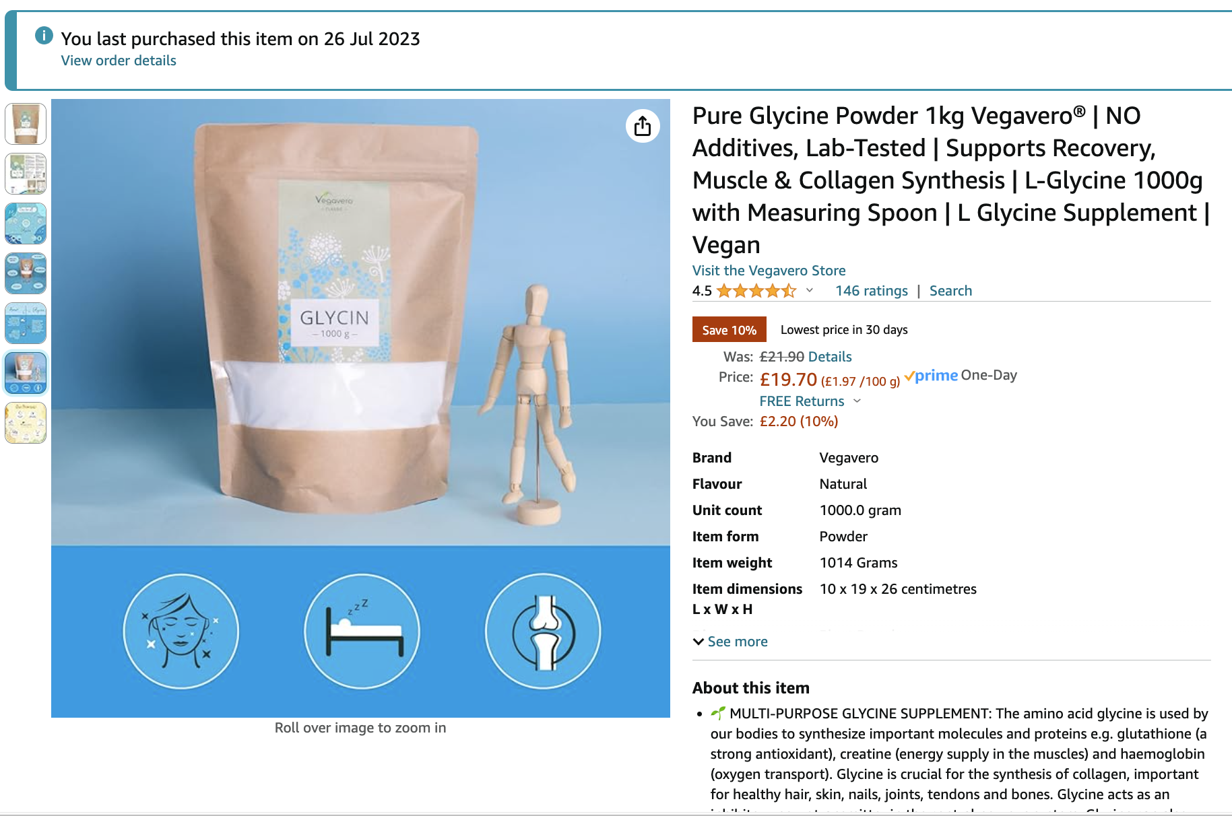
Task: Click the main Glycin product image
Action: [360, 408]
